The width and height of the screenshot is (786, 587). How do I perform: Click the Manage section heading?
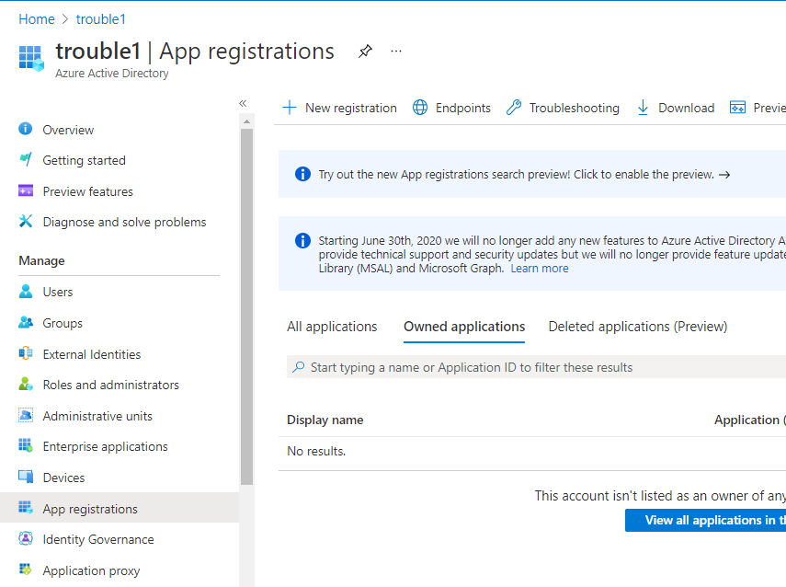[x=41, y=261]
